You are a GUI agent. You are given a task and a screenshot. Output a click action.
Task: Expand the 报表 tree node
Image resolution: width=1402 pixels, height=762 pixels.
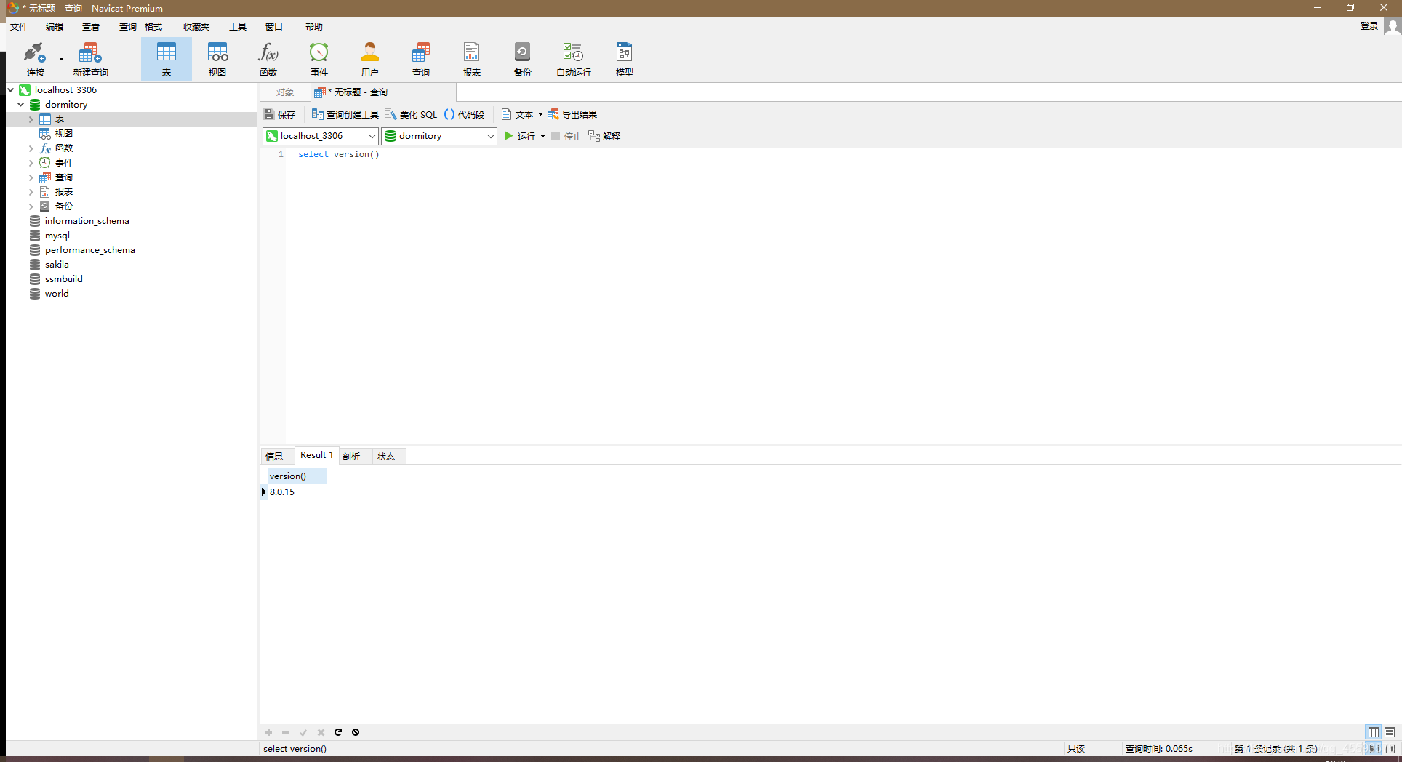(x=31, y=191)
